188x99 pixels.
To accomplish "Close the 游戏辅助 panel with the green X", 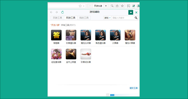I will click(x=136, y=12).
